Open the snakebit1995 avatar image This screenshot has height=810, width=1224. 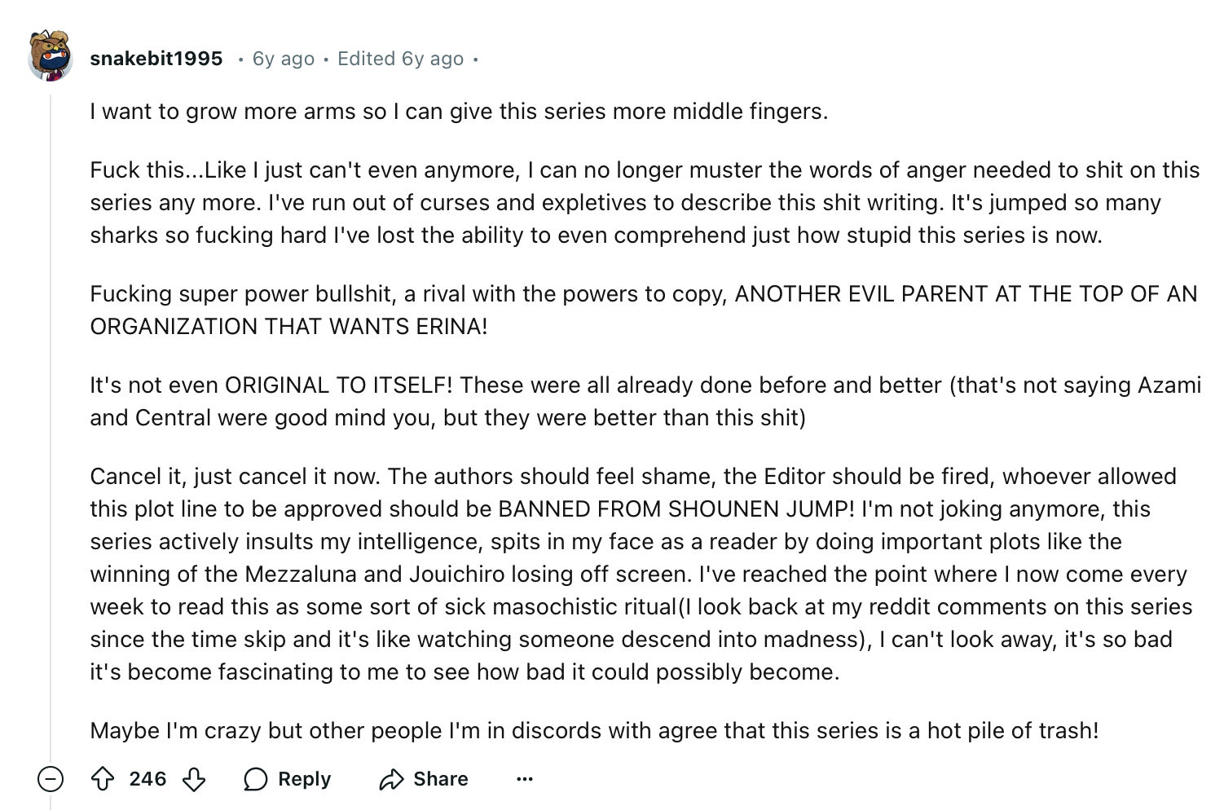pos(51,57)
